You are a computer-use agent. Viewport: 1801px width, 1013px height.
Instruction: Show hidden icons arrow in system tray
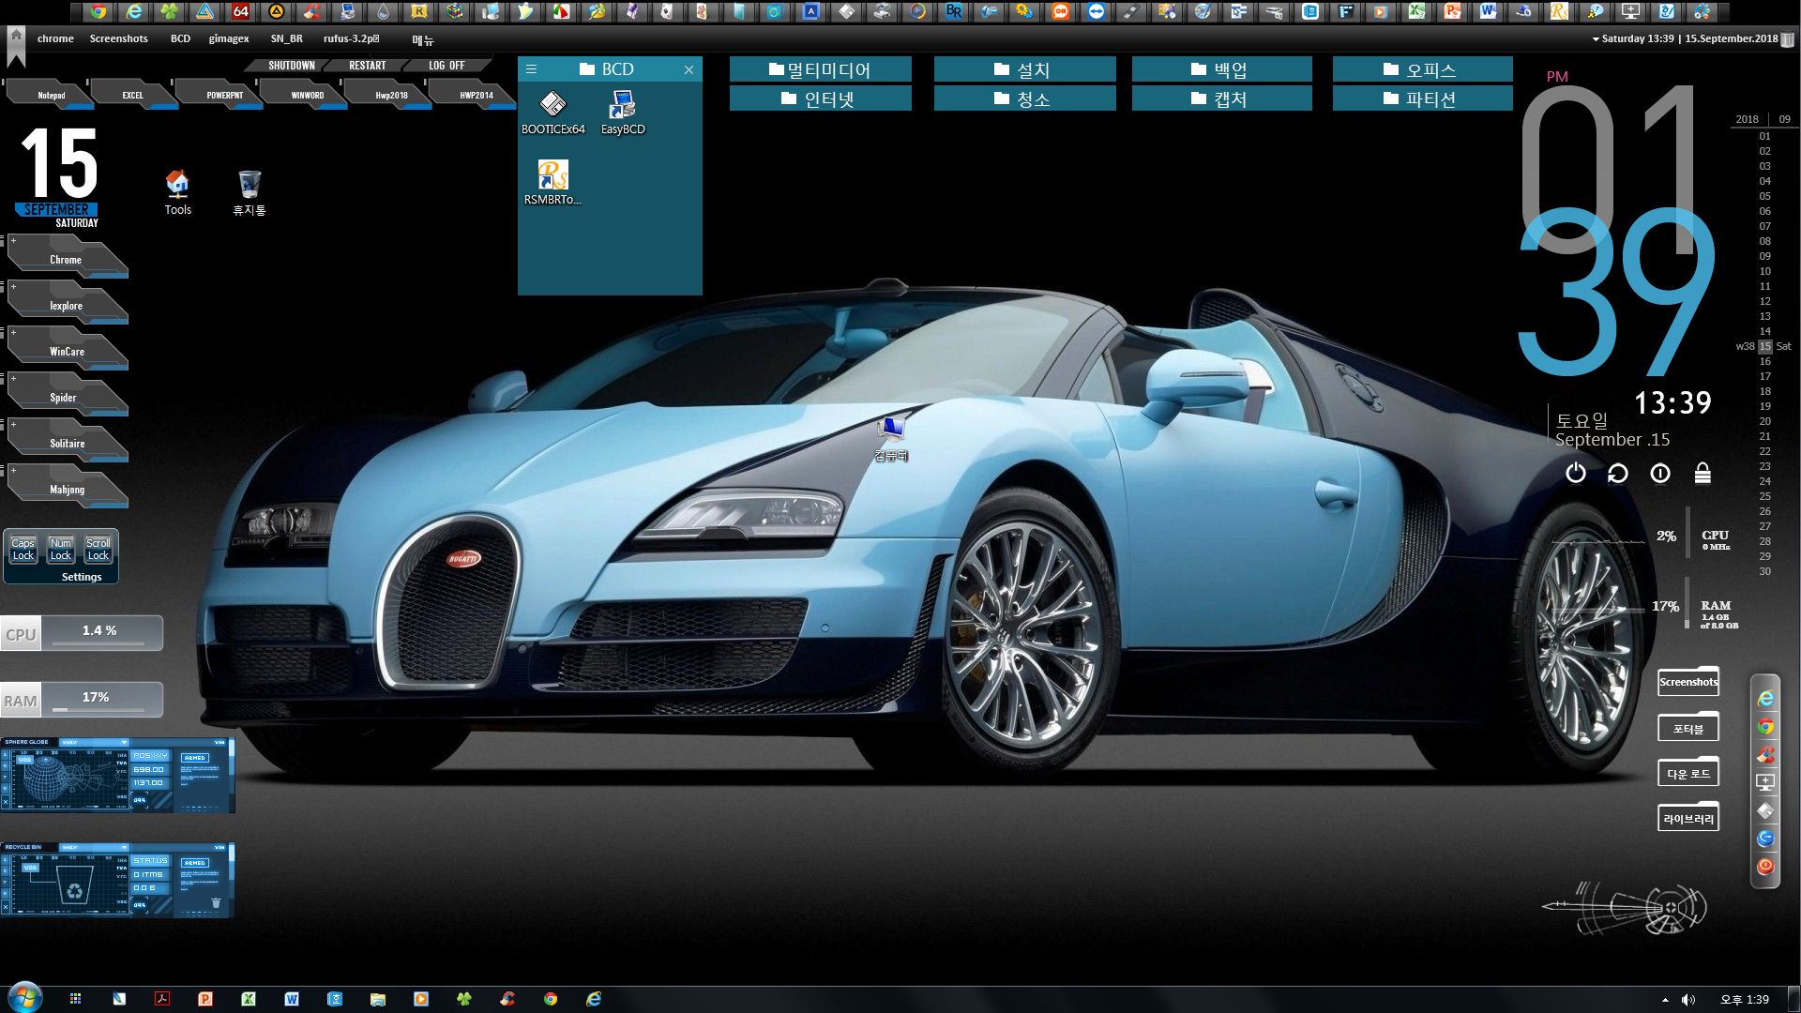coord(1665,1000)
